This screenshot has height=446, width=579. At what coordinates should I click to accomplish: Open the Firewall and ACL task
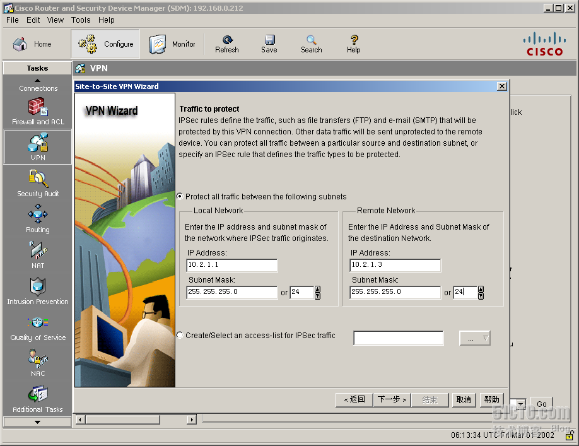point(38,111)
